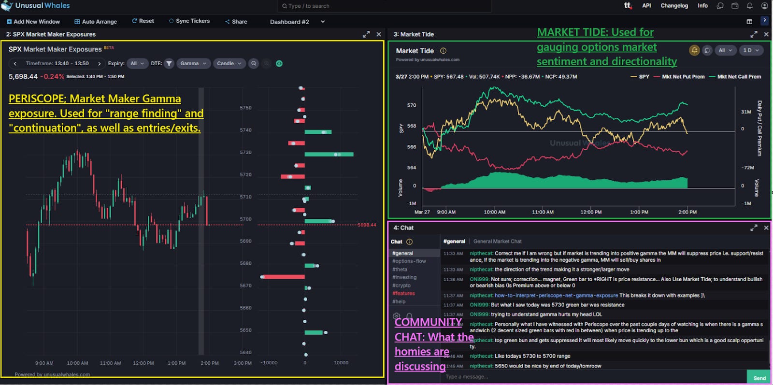Open the Candle chart type dropdown
This screenshot has width=773, height=385.
tap(229, 63)
